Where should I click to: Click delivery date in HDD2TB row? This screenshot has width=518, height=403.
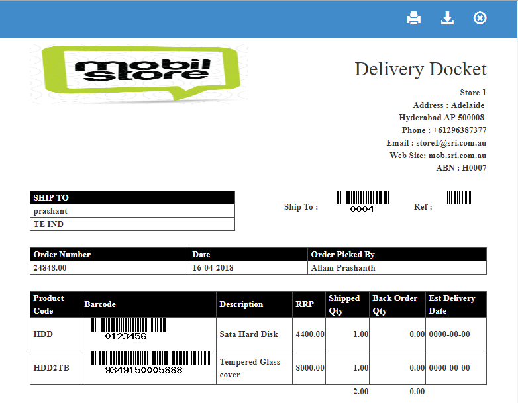tap(449, 368)
